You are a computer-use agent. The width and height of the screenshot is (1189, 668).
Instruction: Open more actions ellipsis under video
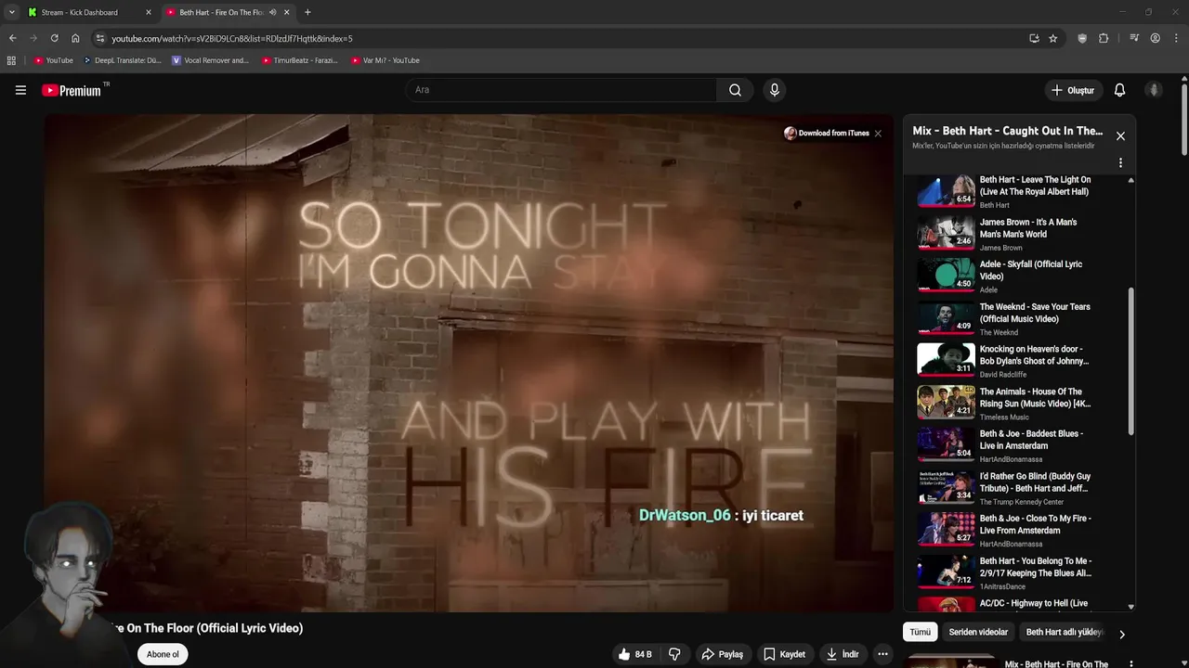(x=882, y=654)
